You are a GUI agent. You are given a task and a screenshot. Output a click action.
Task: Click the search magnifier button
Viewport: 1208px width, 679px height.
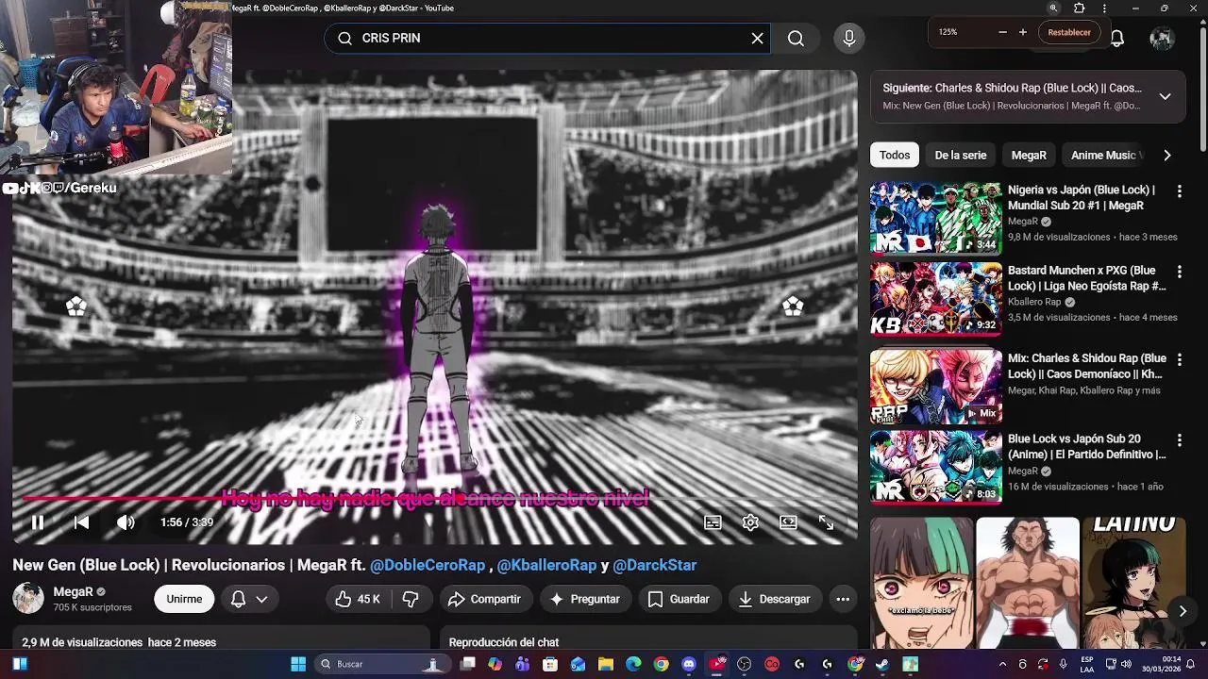[796, 38]
